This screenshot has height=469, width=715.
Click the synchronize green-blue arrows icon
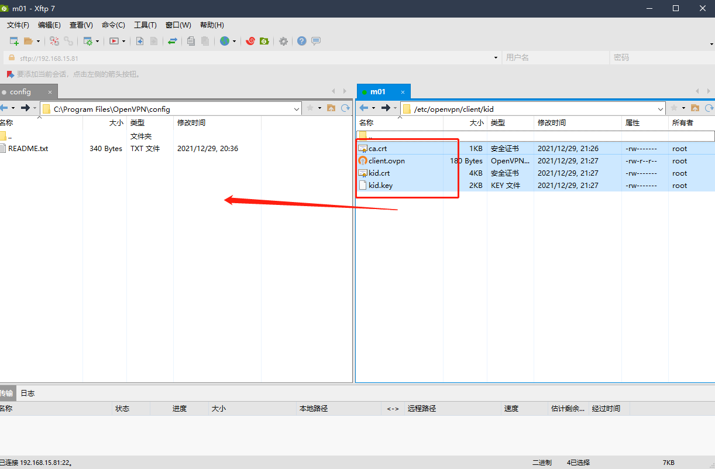(x=173, y=41)
